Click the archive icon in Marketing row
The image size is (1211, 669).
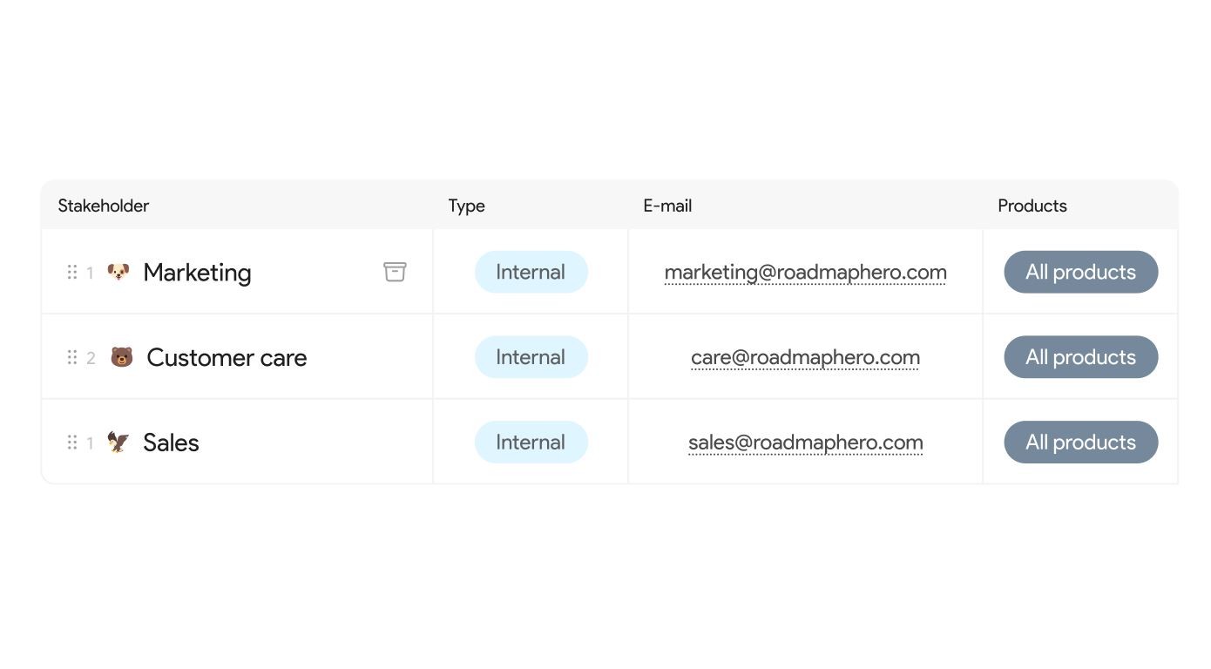pos(395,272)
